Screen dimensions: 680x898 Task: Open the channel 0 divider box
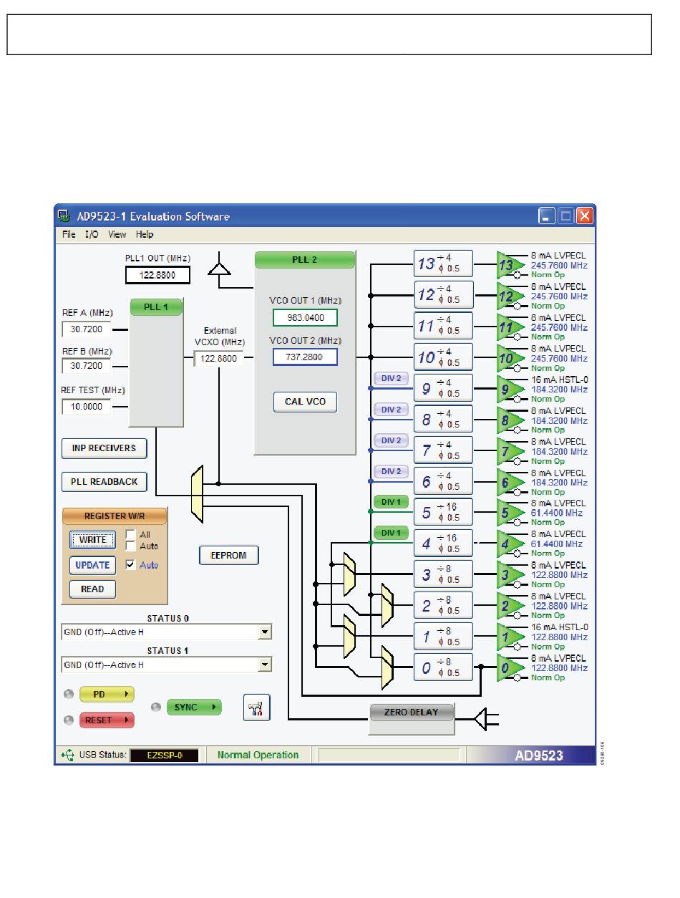click(443, 667)
